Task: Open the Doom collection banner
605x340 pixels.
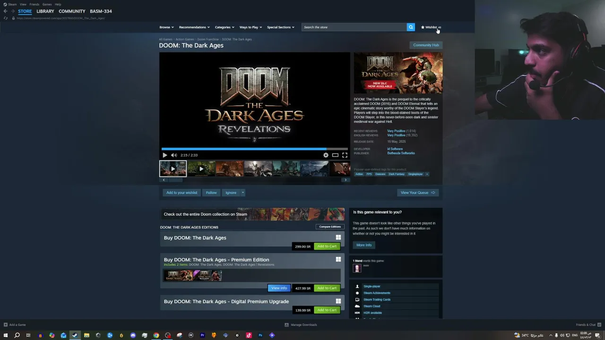Action: [252, 214]
